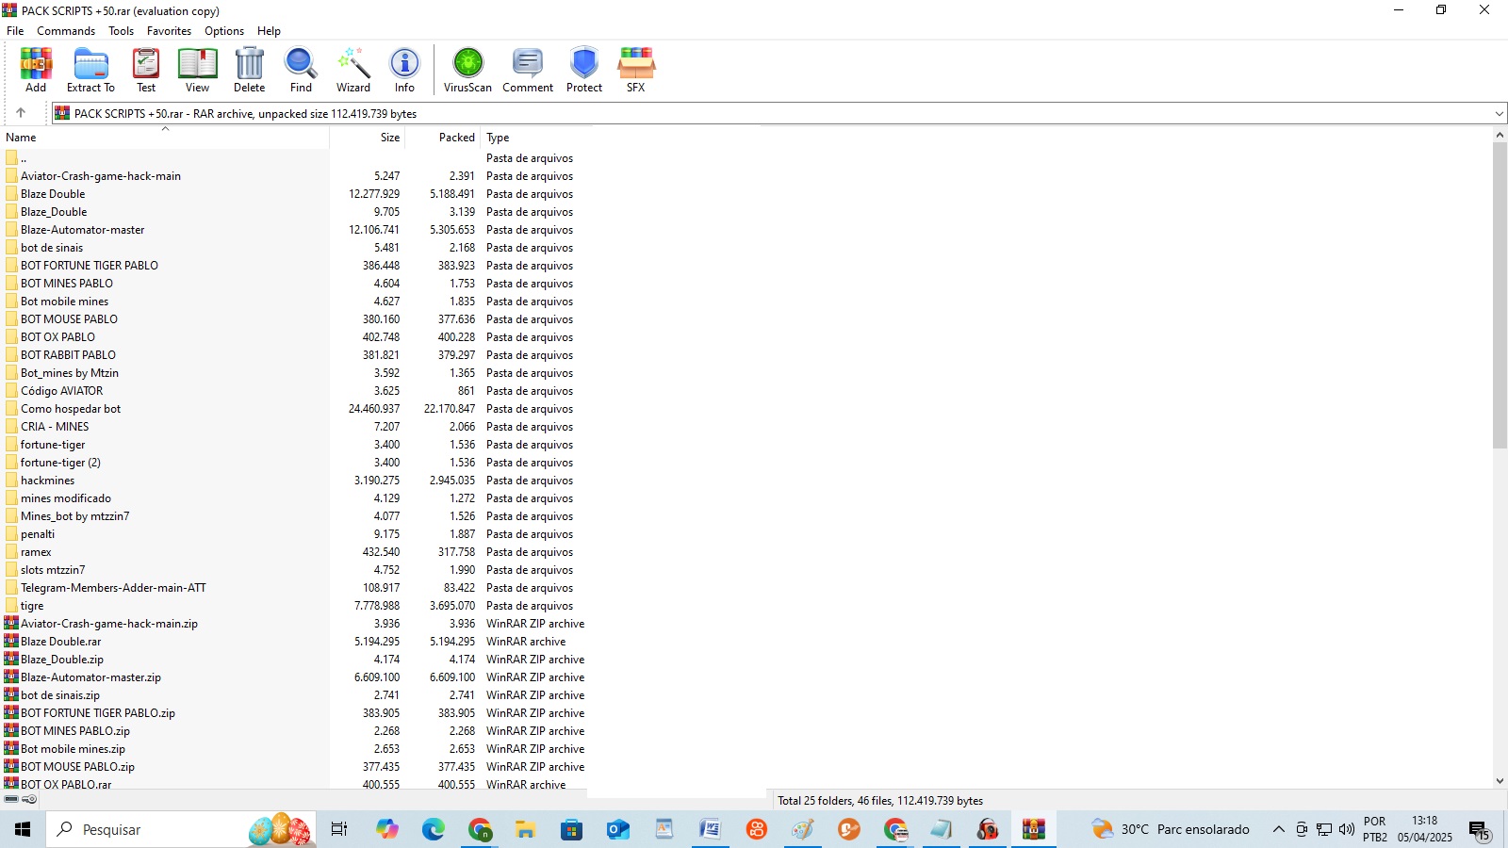
Task: Run the Test archive tool
Action: pos(146,71)
